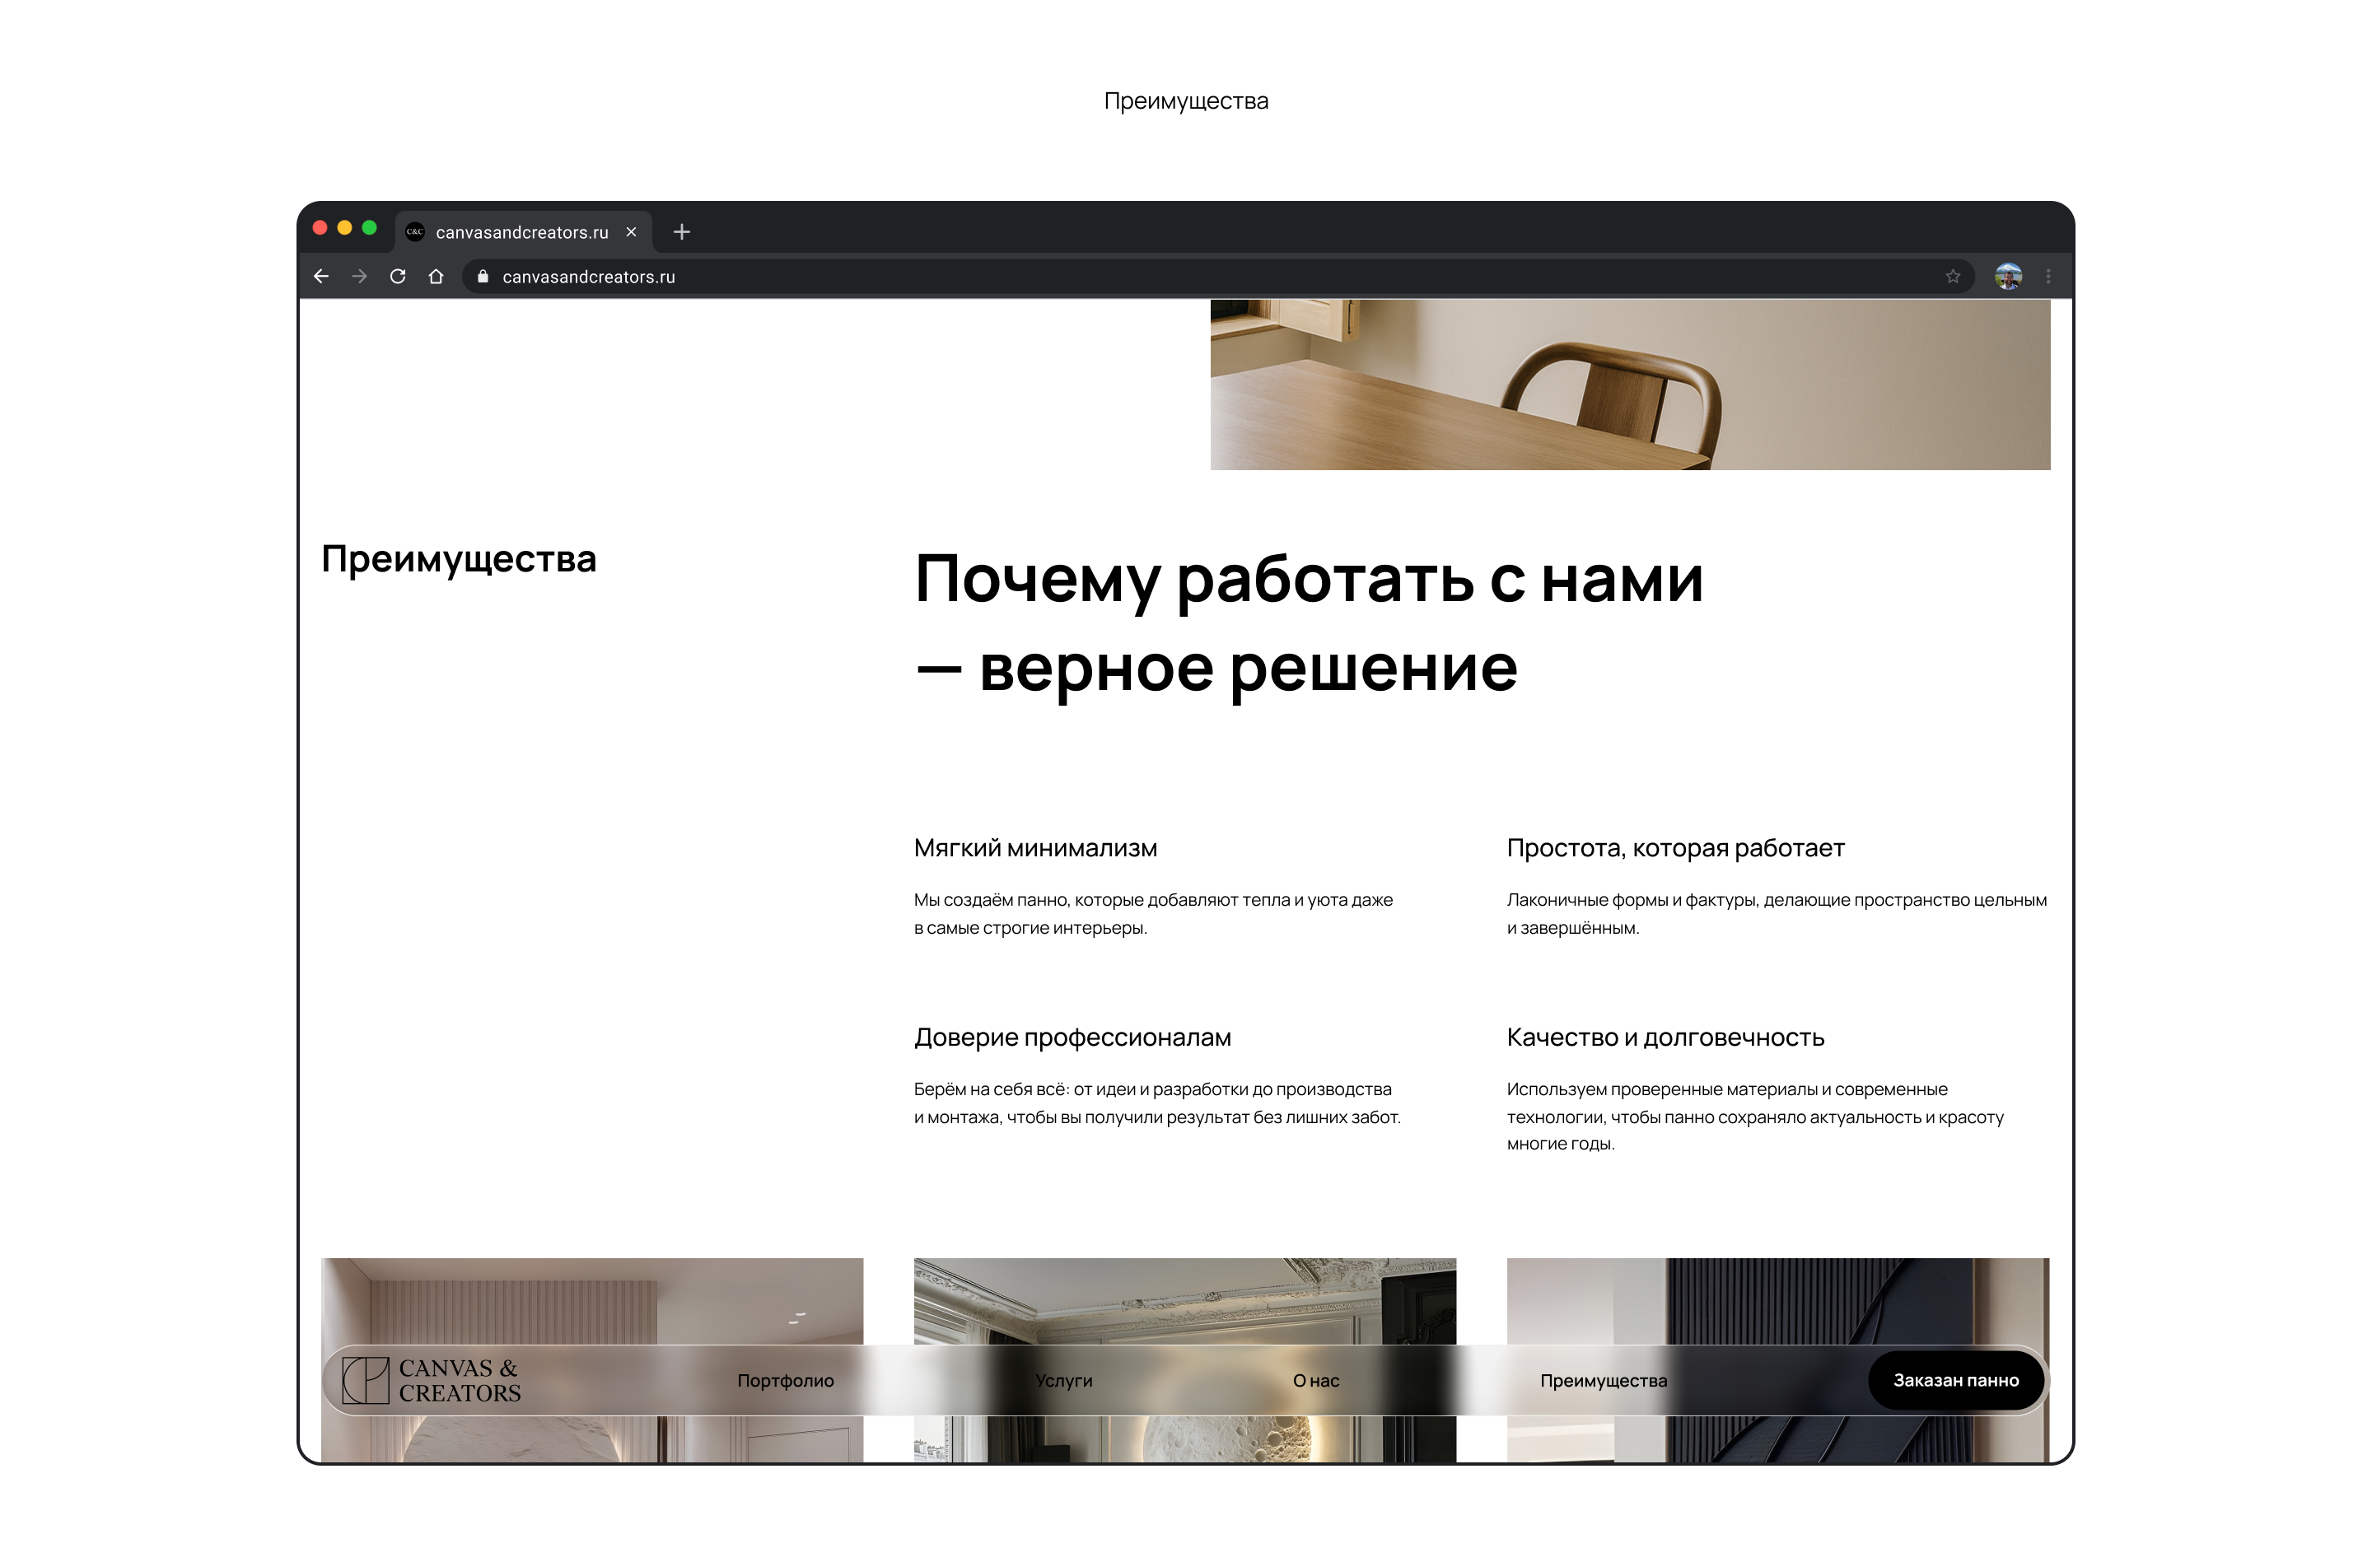Bookmark page with the star icon
Viewport: 2372px width, 1548px height.
[x=1953, y=276]
